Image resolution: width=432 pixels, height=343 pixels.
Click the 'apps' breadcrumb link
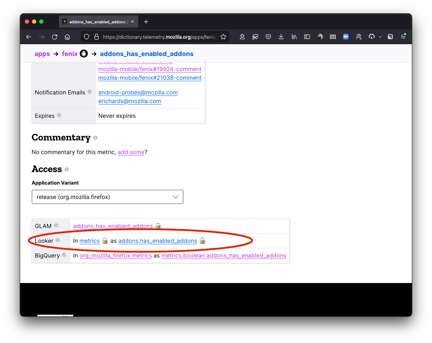point(42,54)
